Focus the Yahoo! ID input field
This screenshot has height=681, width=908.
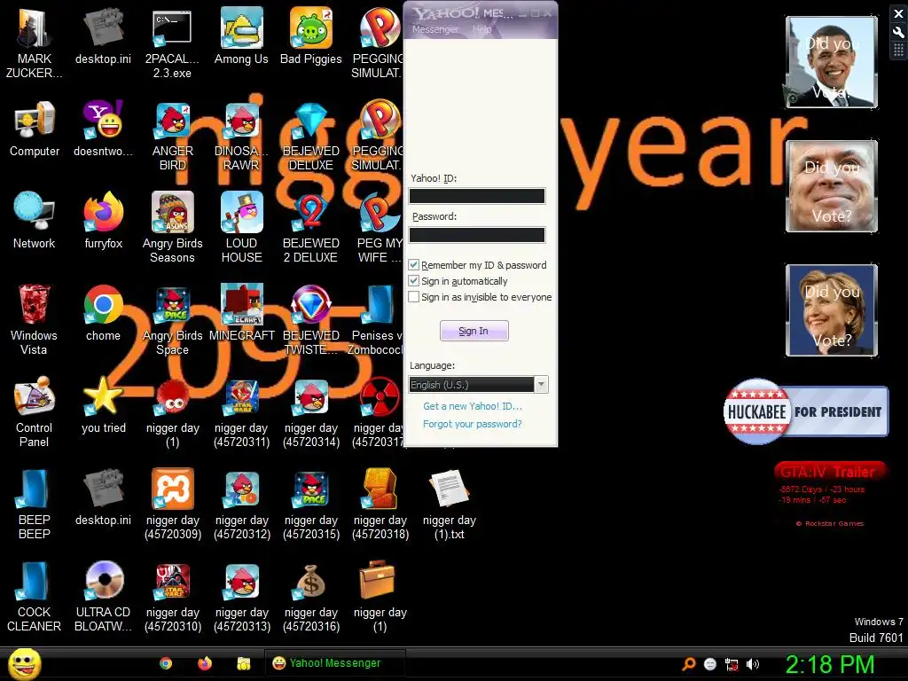(x=476, y=196)
